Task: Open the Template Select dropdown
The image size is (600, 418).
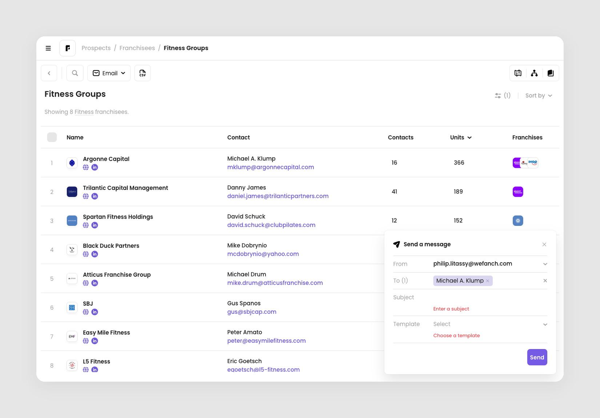Action: tap(490, 324)
